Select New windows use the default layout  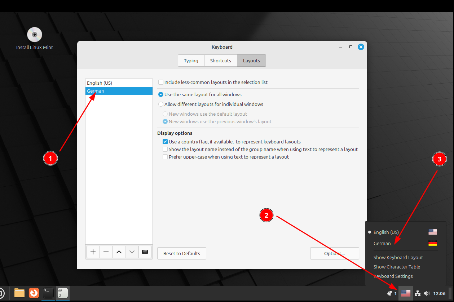pos(165,114)
